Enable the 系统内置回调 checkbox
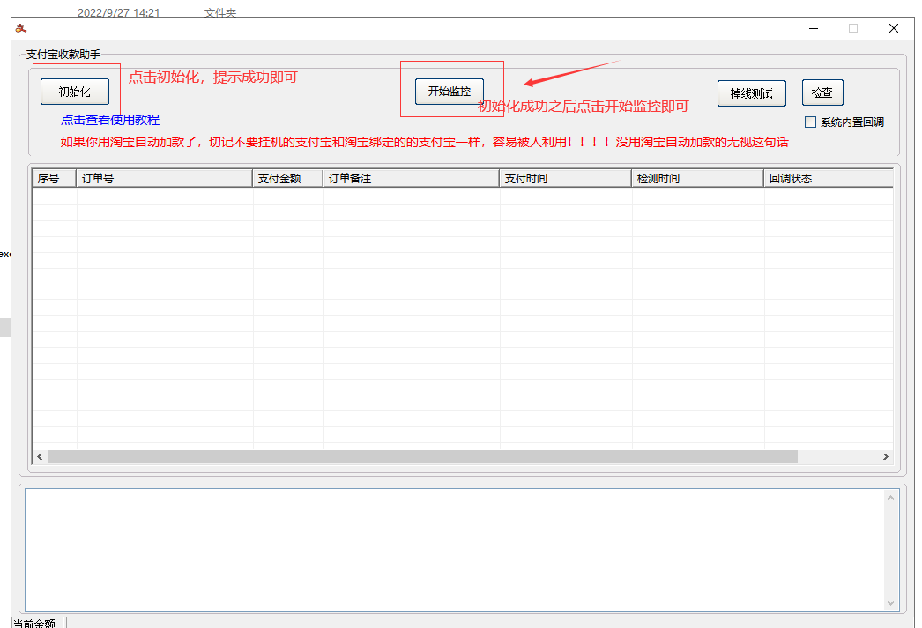922x628 pixels. coord(810,122)
